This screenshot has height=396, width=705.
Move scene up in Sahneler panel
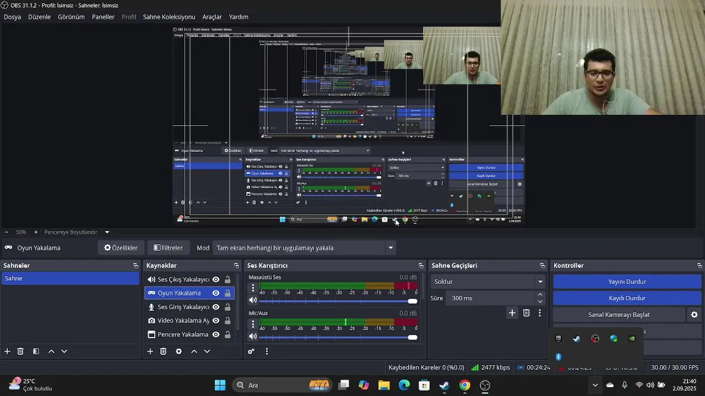51,351
